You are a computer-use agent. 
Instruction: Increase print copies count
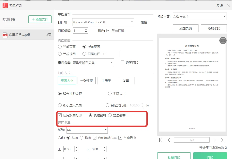[86, 29]
